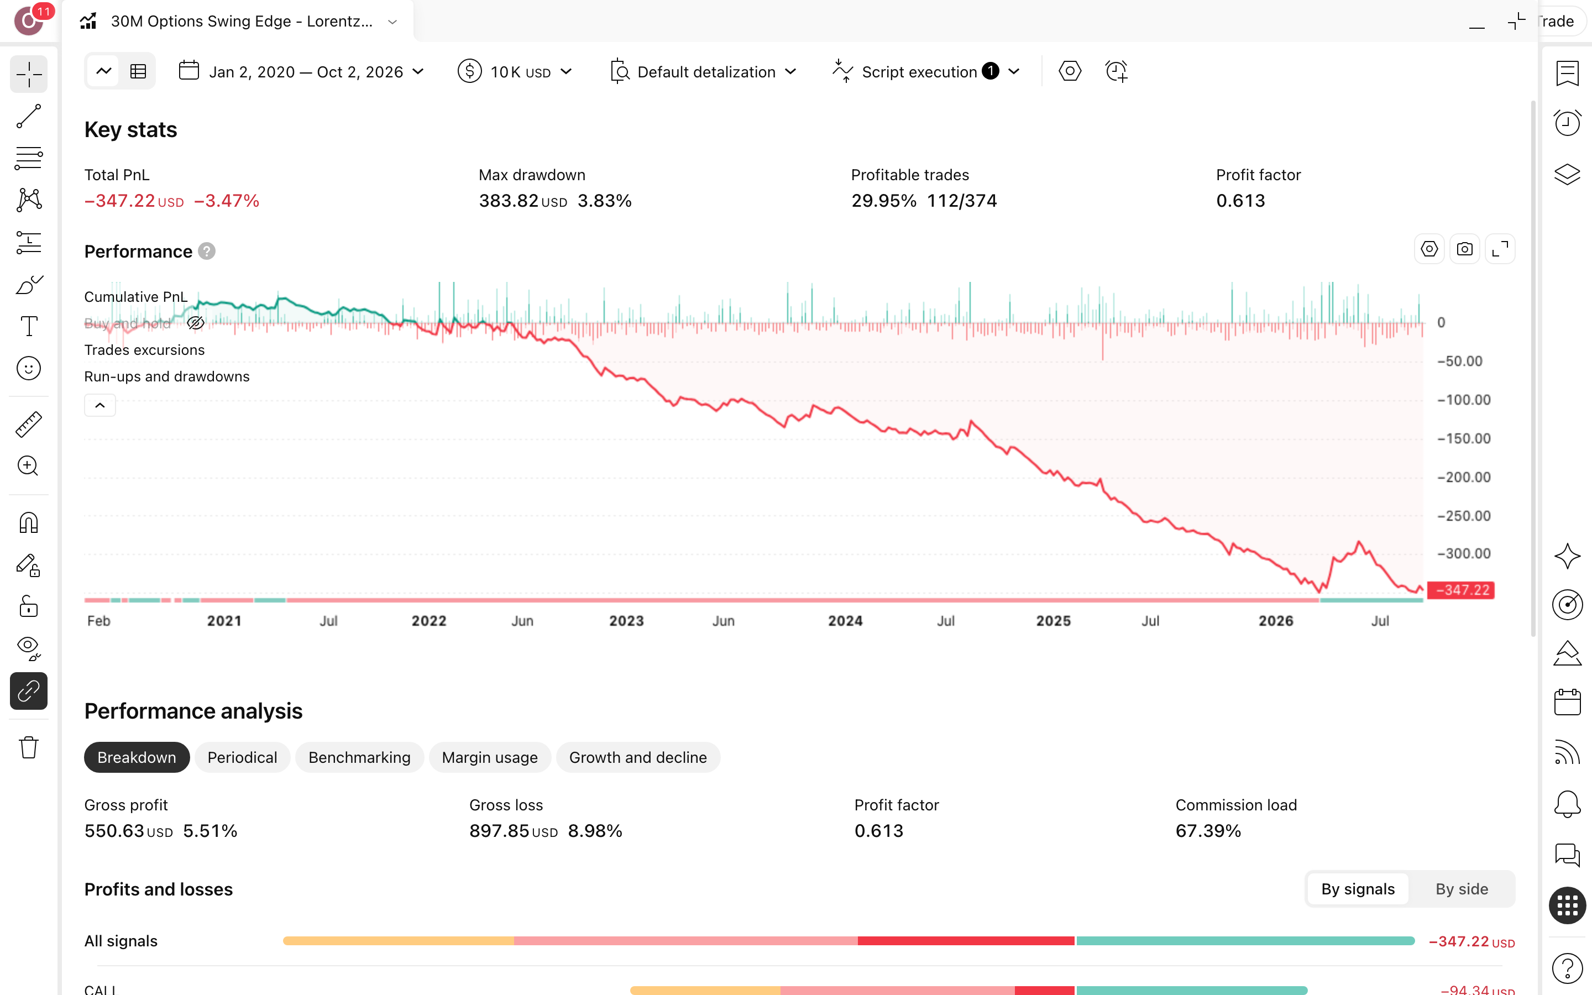Select By signals view button
Viewport: 1592px width, 995px height.
coord(1358,889)
